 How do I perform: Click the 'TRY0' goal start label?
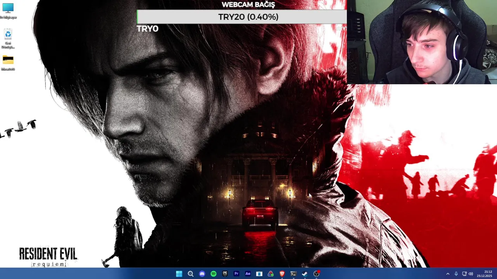point(148,29)
